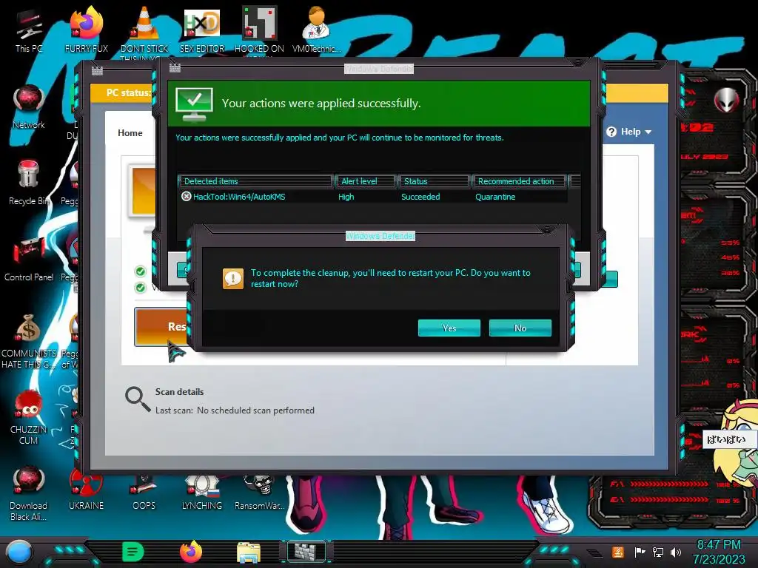The height and width of the screenshot is (568, 758).
Task: Click the Quarantine recommended action cell
Action: coord(495,197)
